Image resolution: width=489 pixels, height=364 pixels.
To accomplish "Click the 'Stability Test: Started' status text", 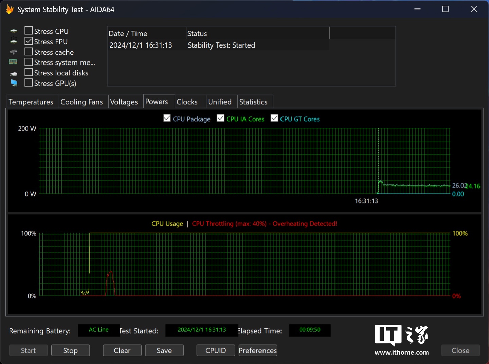I will click(221, 45).
